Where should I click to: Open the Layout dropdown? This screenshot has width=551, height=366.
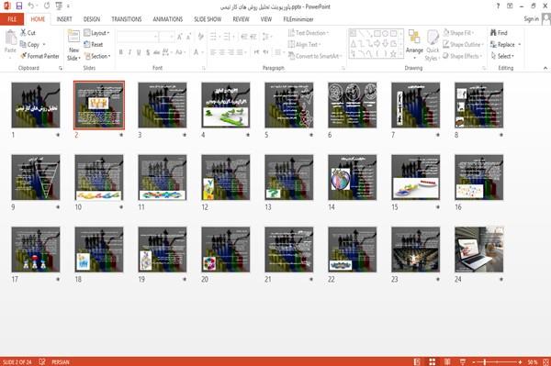pyautogui.click(x=97, y=33)
